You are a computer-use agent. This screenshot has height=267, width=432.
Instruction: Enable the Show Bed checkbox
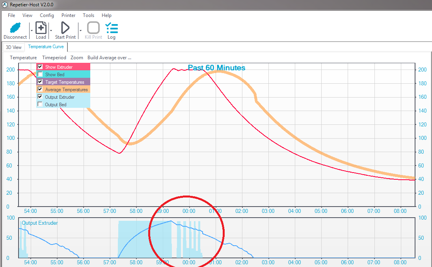(40, 74)
